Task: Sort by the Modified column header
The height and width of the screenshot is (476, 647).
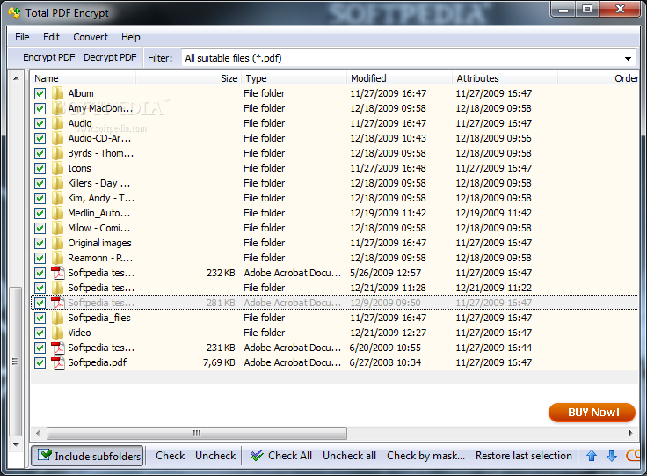Action: pos(399,78)
